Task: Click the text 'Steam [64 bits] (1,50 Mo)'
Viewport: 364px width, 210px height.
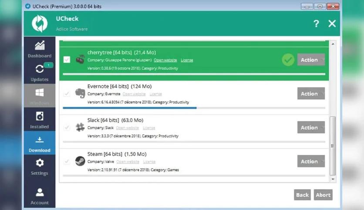Action: point(117,154)
